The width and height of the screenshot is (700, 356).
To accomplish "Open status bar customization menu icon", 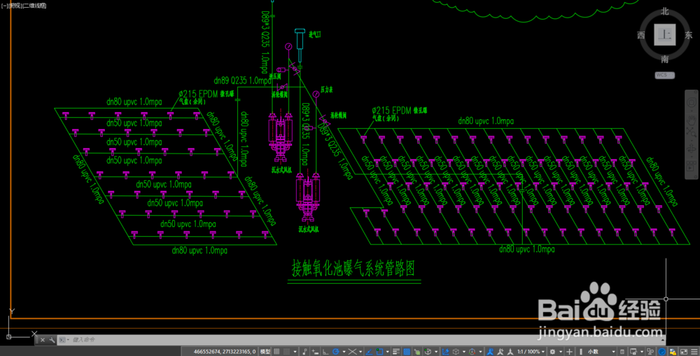I will [694, 352].
